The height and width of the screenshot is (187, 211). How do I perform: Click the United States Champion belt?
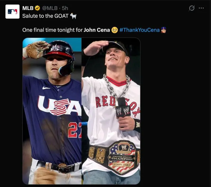click(114, 157)
